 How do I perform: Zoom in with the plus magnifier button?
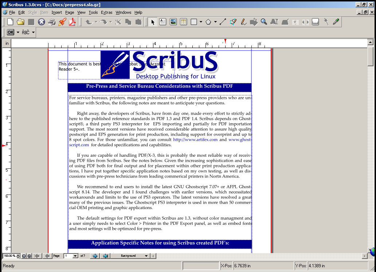(x=29, y=256)
